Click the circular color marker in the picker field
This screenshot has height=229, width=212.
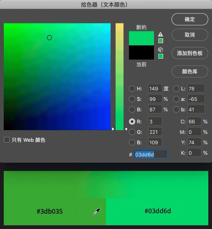[49, 38]
